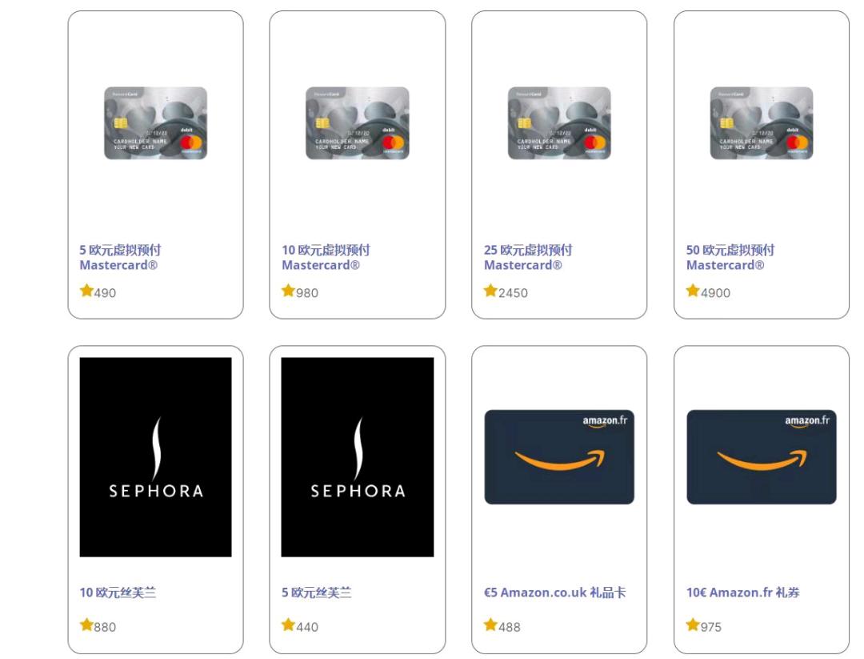Select the 10€ Amazon.fr gift card image
Viewport: 864px width, 659px height.
click(762, 456)
